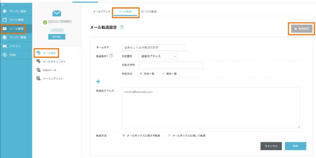Select 部分一致 radio button
The width and height of the screenshot is (316, 158).
(164, 74)
